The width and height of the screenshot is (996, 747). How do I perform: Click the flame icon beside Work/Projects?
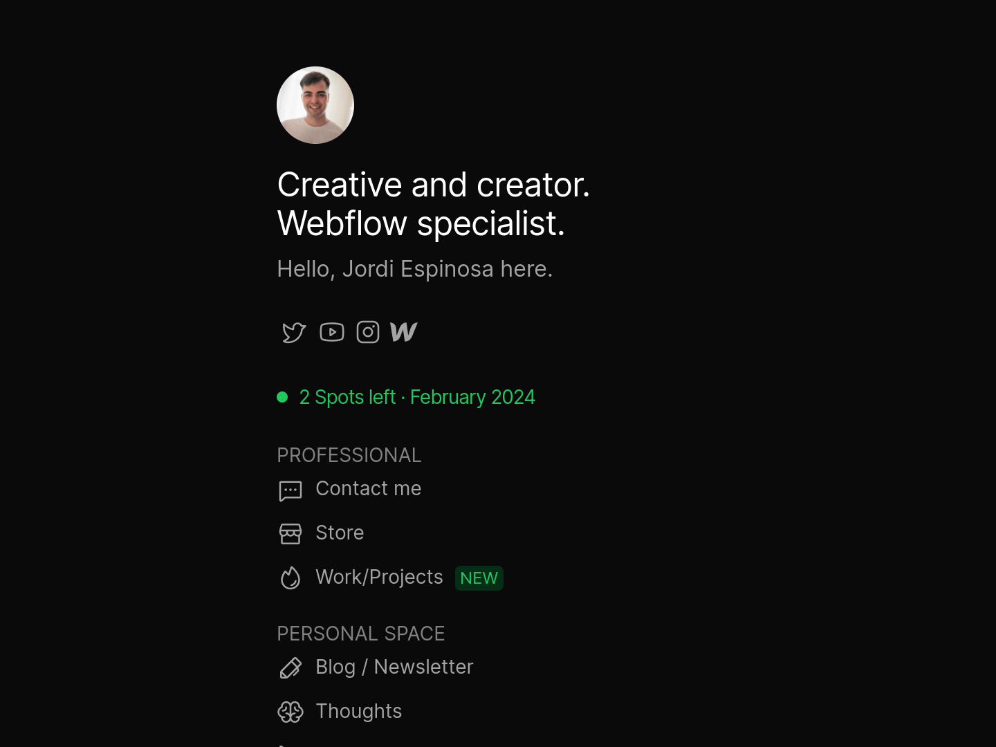[290, 578]
